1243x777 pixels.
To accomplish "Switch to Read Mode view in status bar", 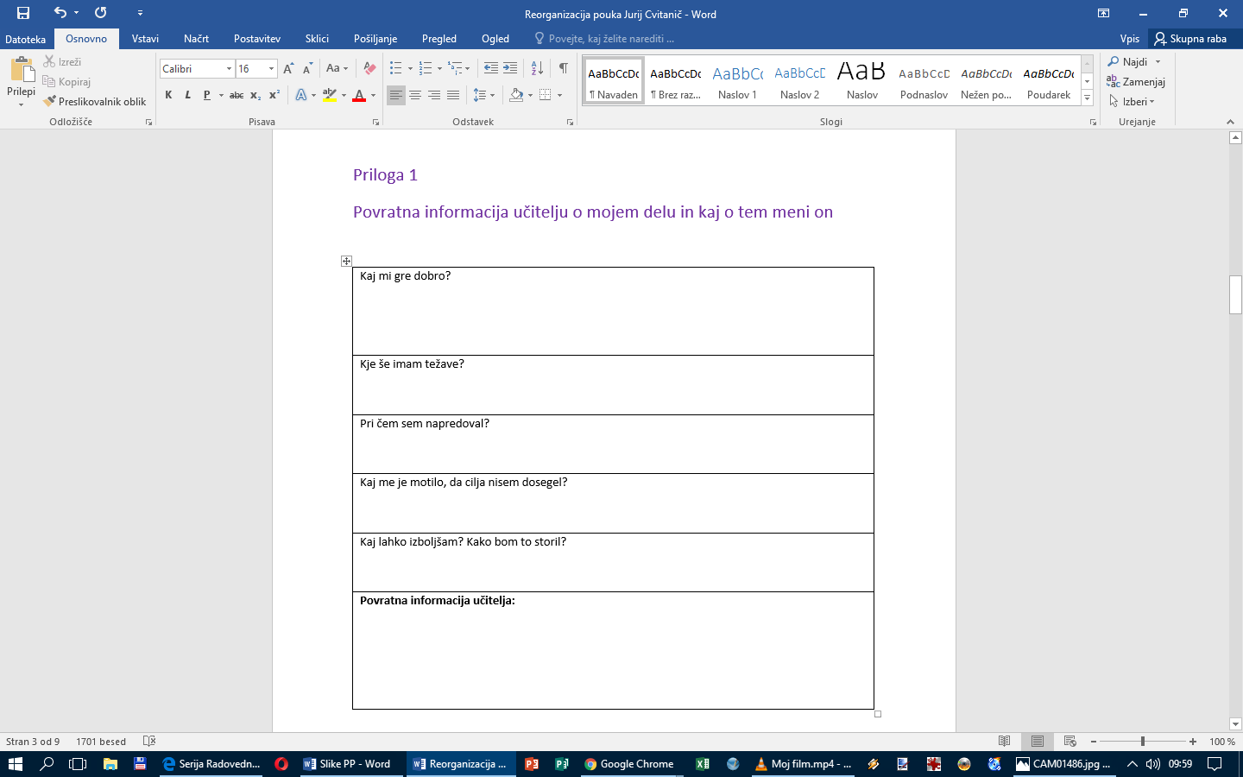I will click(x=1004, y=742).
